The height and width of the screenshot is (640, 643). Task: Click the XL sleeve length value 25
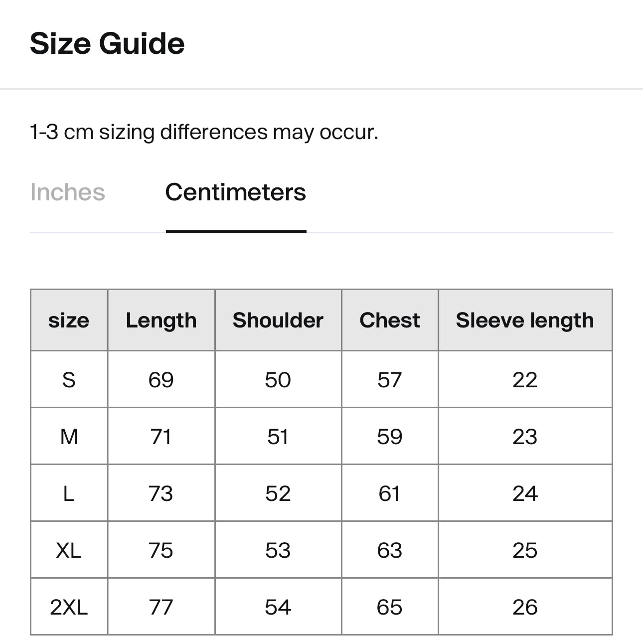click(525, 550)
